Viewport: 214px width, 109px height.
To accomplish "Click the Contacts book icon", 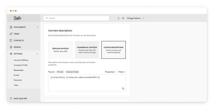I will [11, 40].
